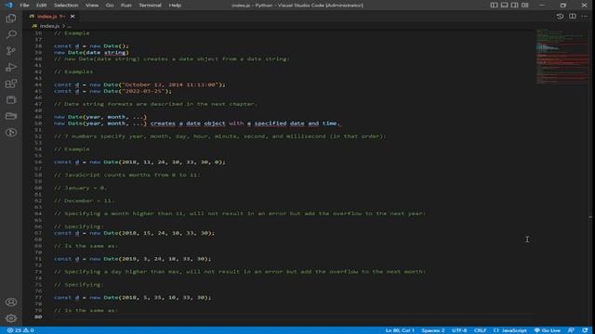The height and width of the screenshot is (334, 595).
Task: Click Go Live button in status bar
Action: (x=548, y=330)
